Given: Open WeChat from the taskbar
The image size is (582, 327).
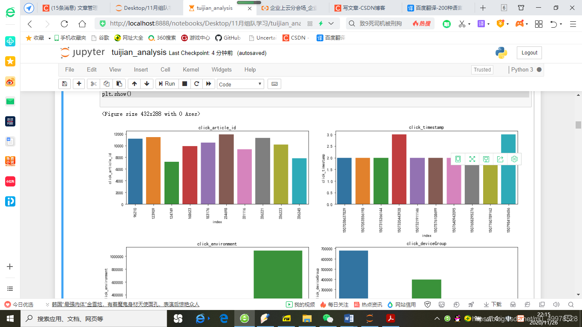Looking at the screenshot, I should pyautogui.click(x=328, y=318).
